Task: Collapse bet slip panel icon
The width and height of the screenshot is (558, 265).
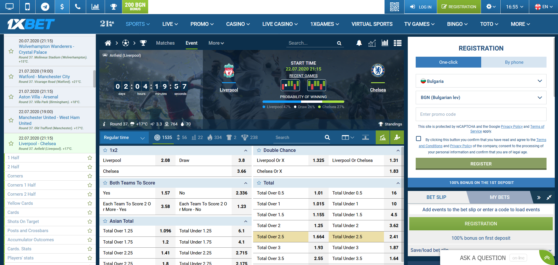Action: (x=549, y=197)
